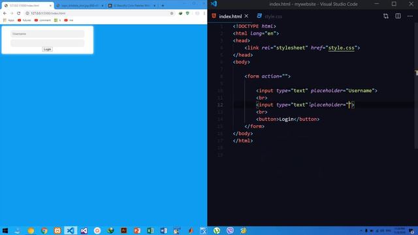418x235 pixels.
Task: Click the dark leaf extension icon in Chrome
Action: tap(180, 13)
